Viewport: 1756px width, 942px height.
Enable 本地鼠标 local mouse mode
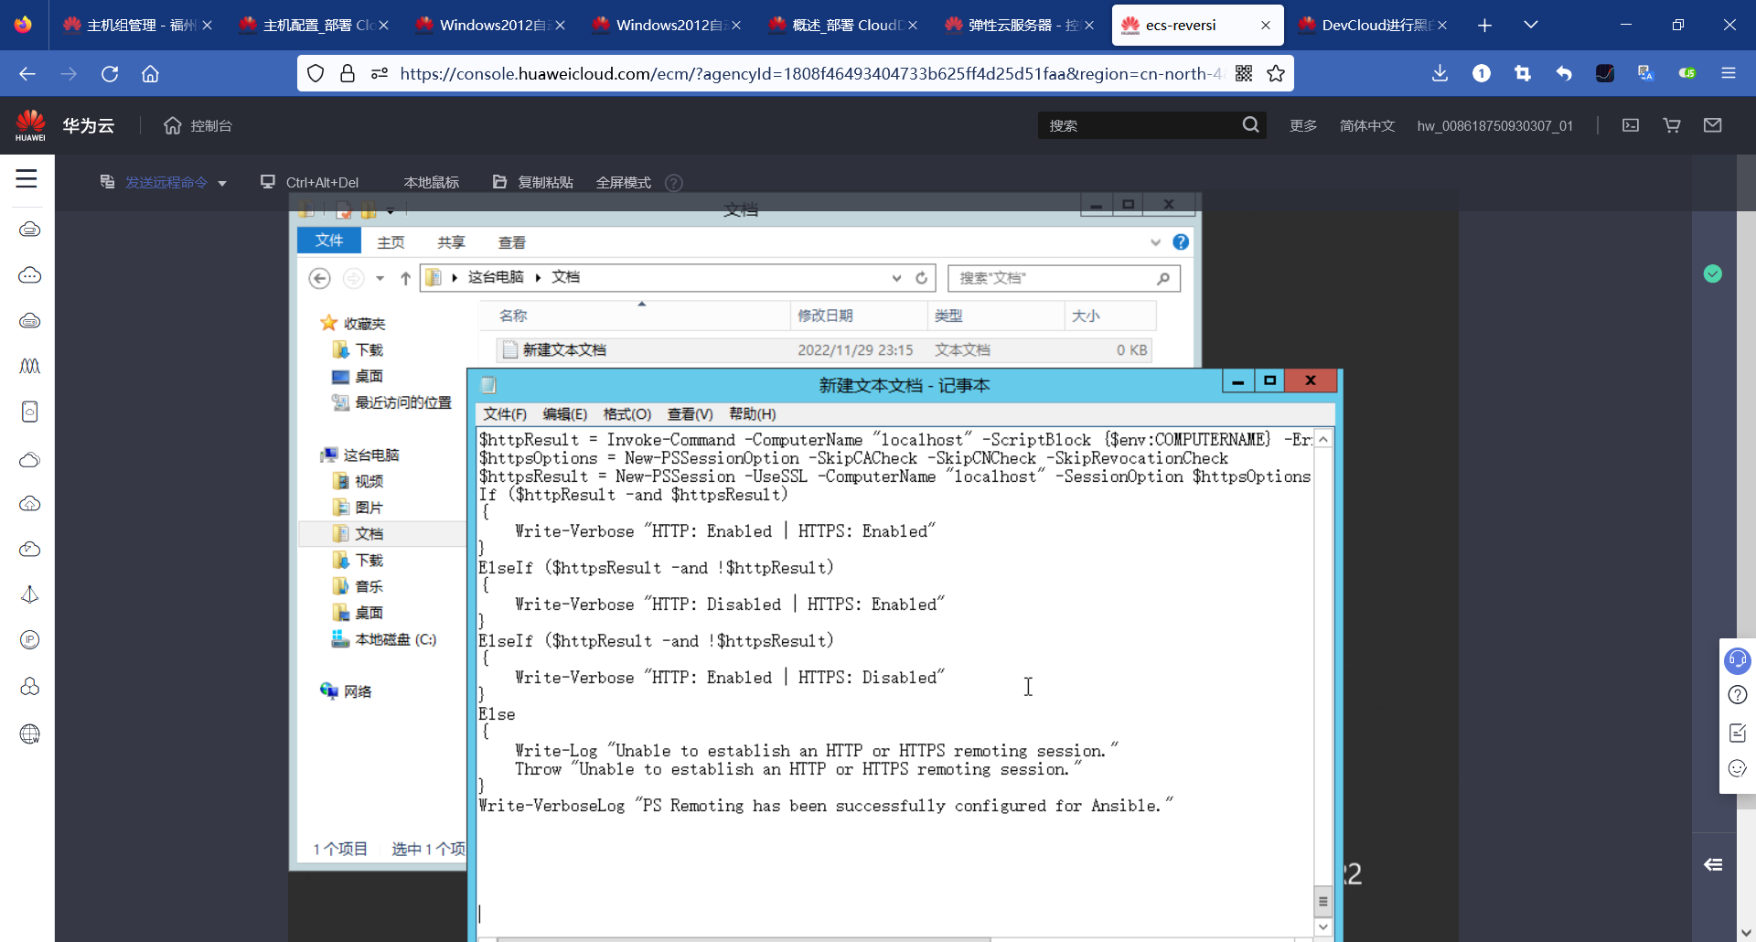tap(432, 182)
